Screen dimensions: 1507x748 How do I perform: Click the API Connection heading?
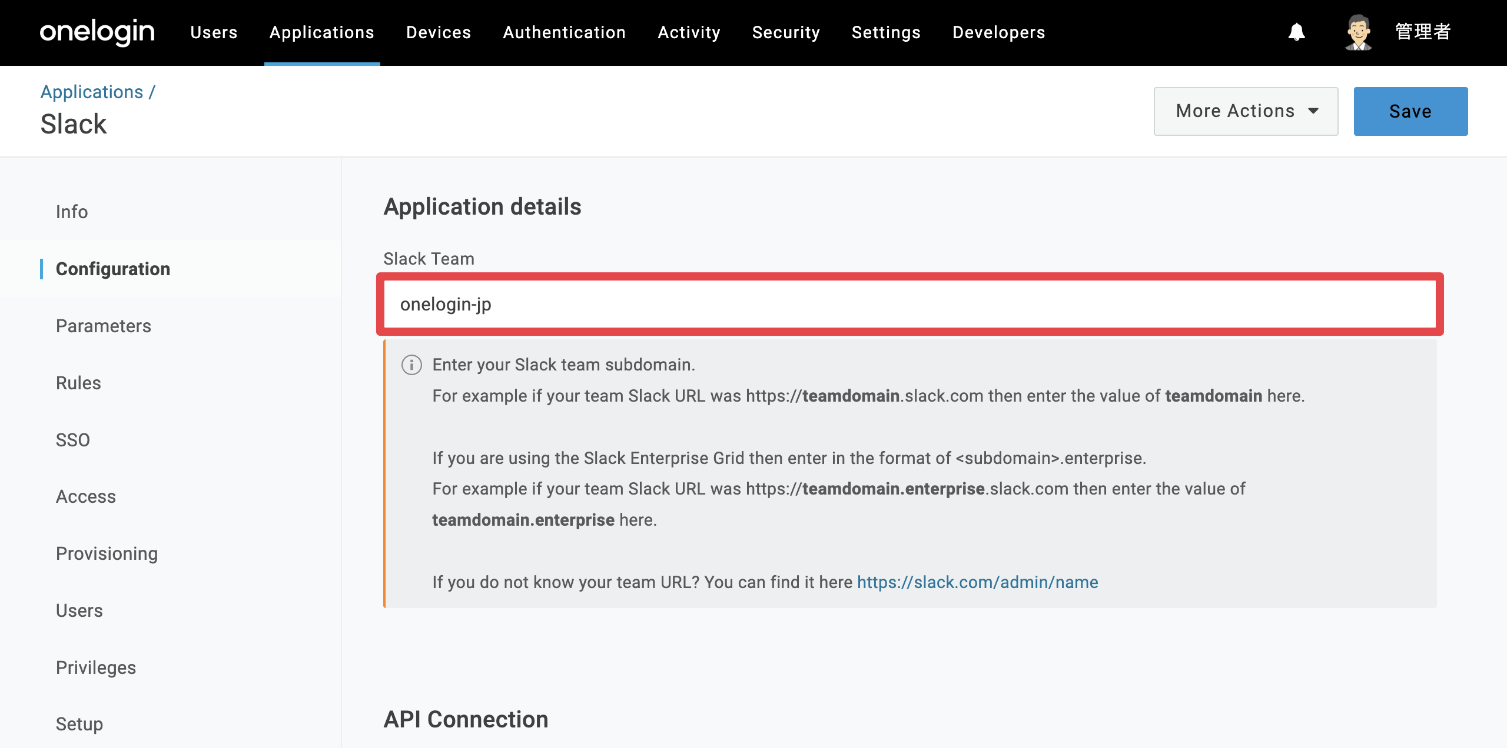[466, 719]
